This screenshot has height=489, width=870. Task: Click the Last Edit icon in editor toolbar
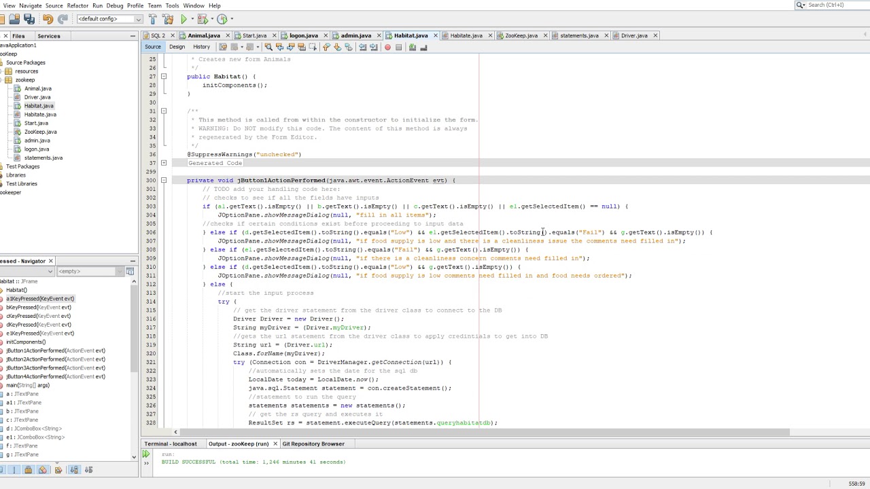tap(222, 47)
